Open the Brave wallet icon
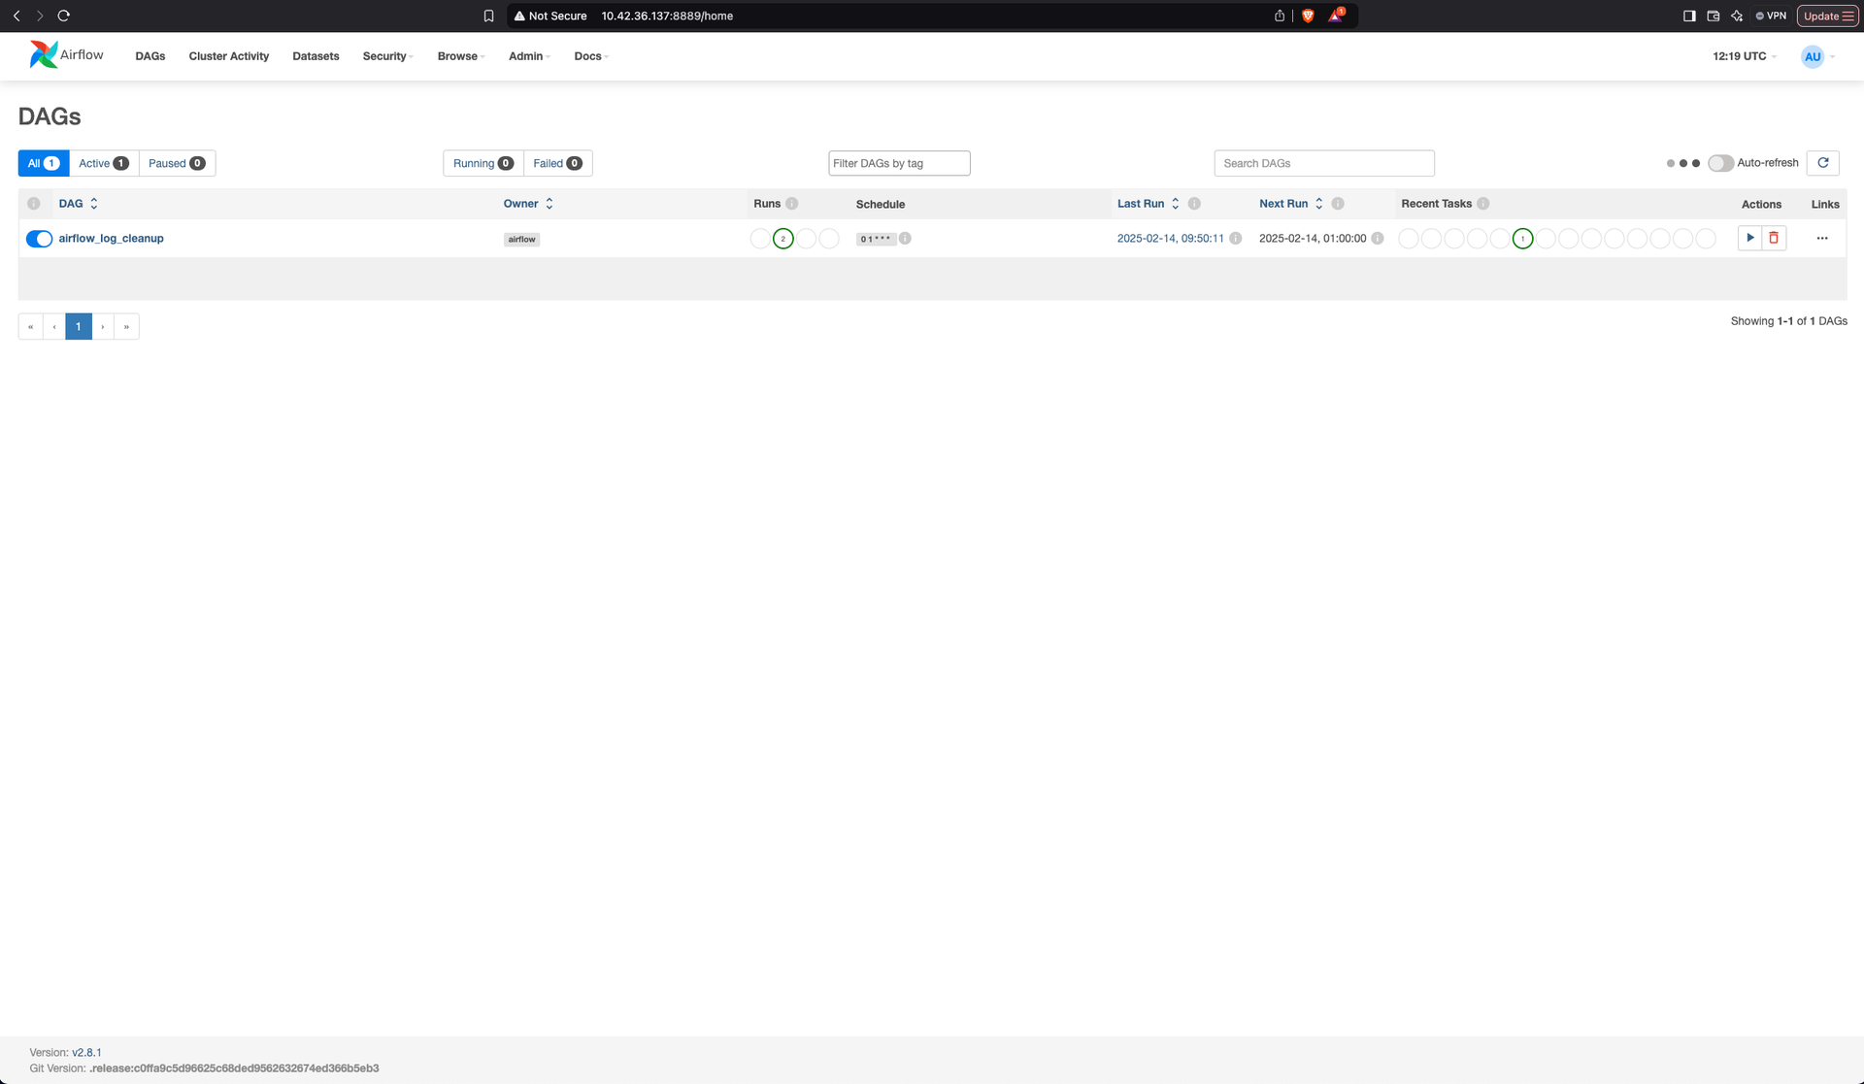1864x1084 pixels. tap(1714, 16)
